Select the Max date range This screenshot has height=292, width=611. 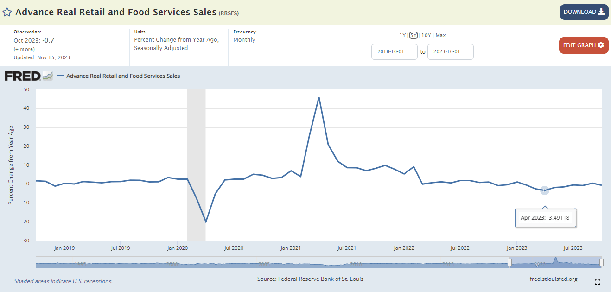point(440,35)
